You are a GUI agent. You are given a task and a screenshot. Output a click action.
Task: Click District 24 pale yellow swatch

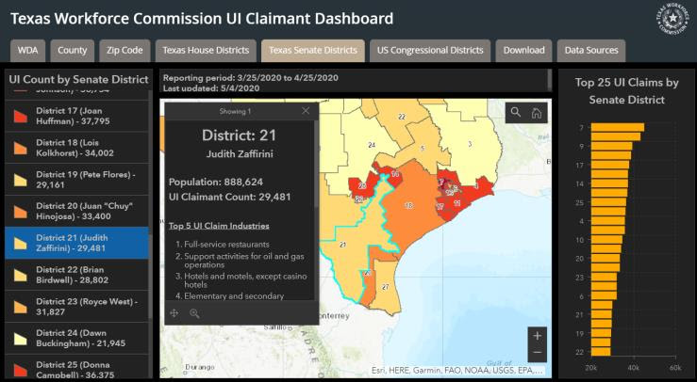[x=21, y=339]
